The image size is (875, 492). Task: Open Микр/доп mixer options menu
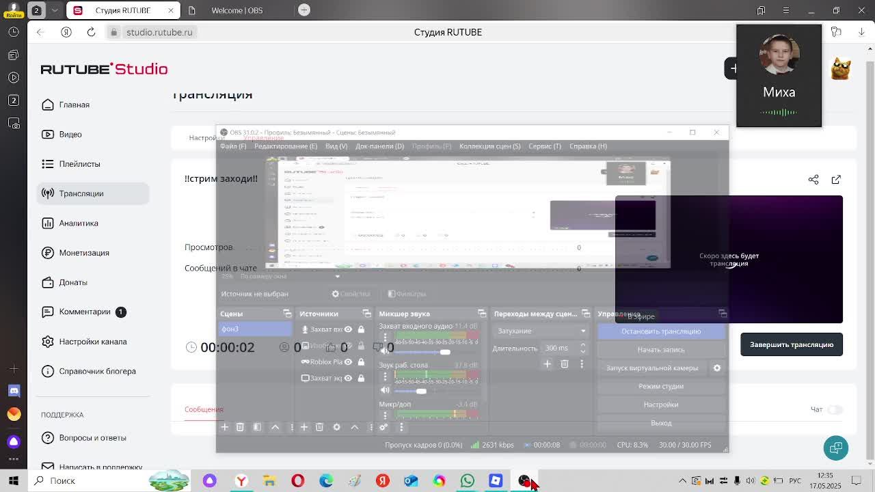tap(385, 415)
